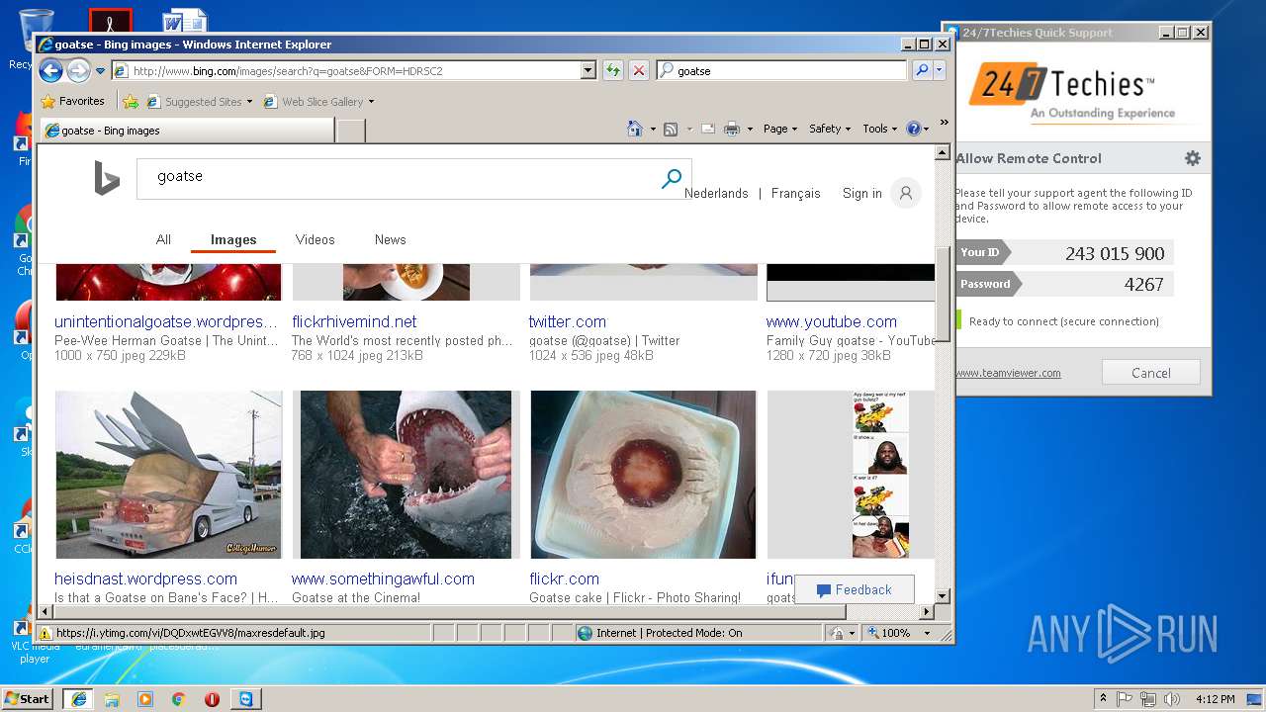Screen dimensions: 1266x712
Task: Expand the Safety menu dropdown
Action: pyautogui.click(x=829, y=129)
